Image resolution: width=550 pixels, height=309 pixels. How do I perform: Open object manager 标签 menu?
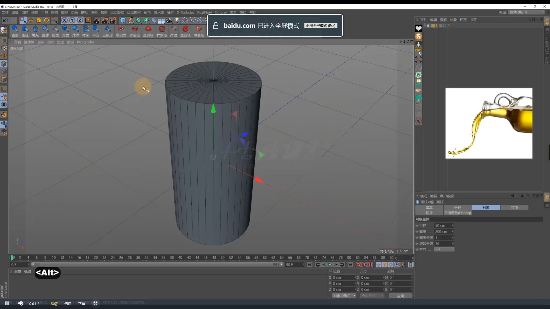click(x=463, y=20)
